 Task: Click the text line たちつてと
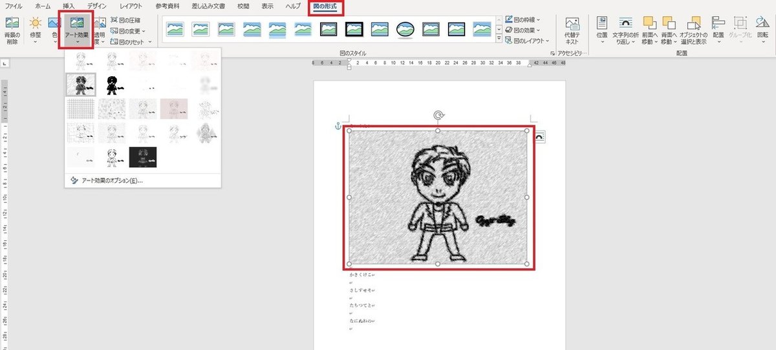pyautogui.click(x=360, y=306)
